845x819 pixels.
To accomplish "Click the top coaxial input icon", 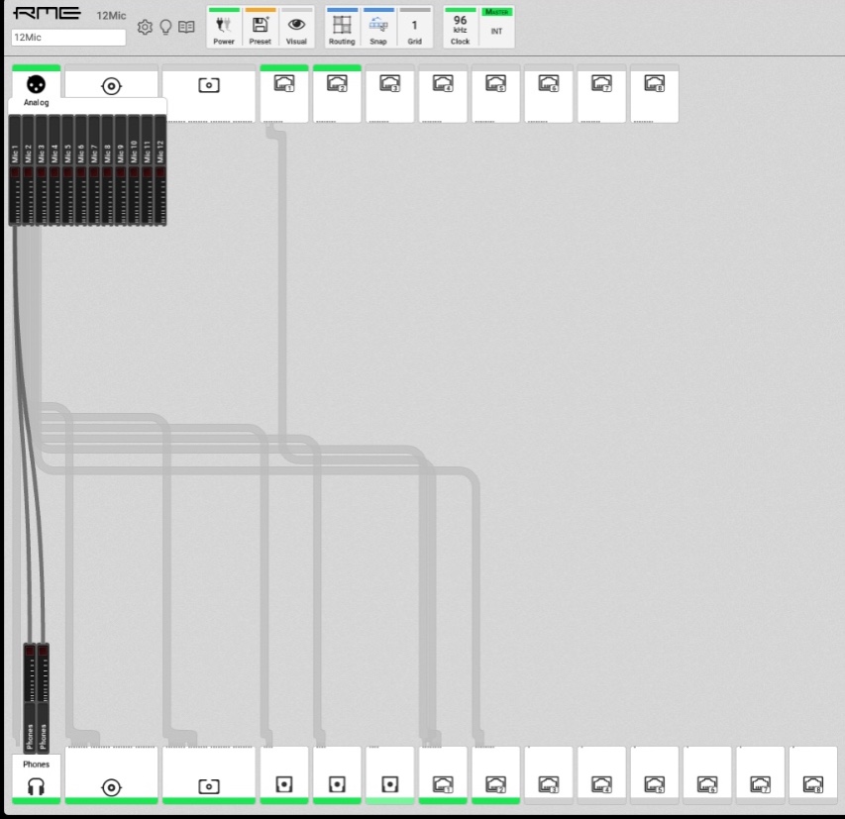I will [111, 86].
